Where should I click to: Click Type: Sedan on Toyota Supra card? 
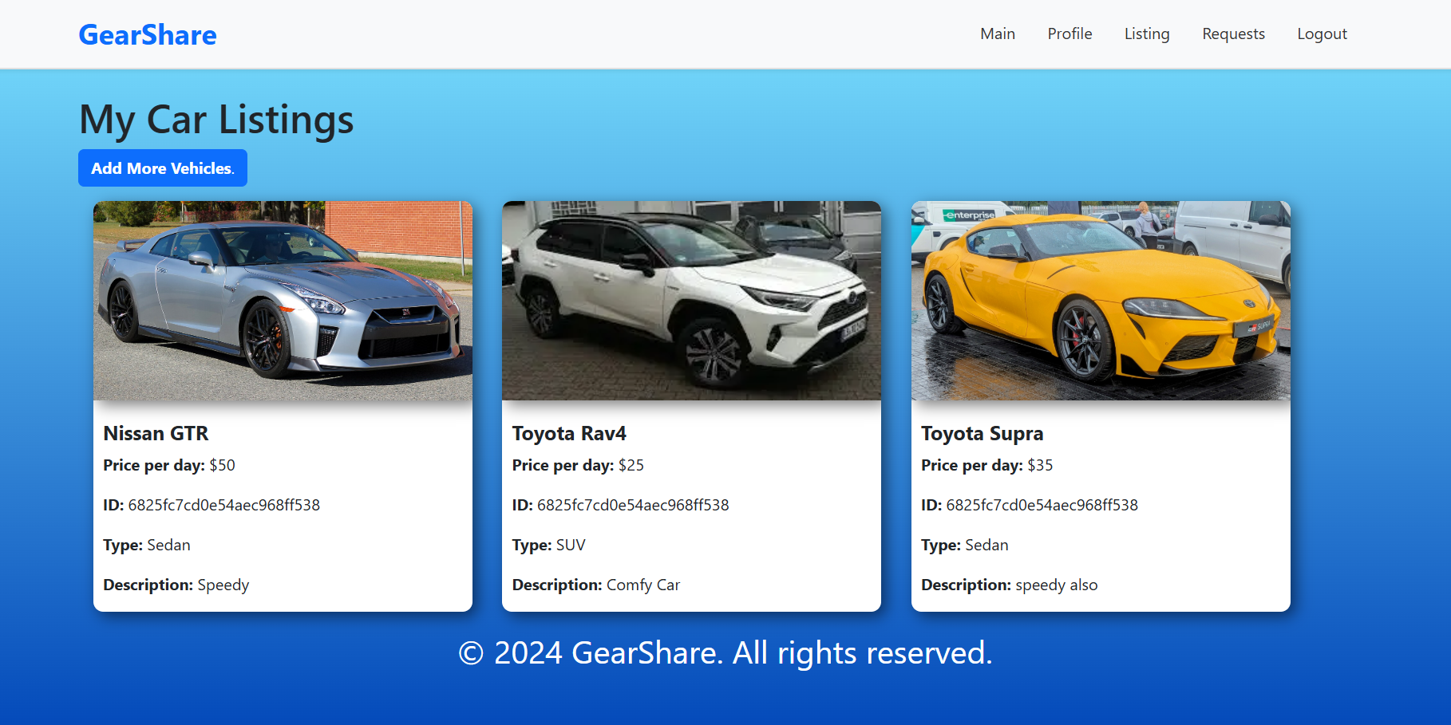click(965, 545)
